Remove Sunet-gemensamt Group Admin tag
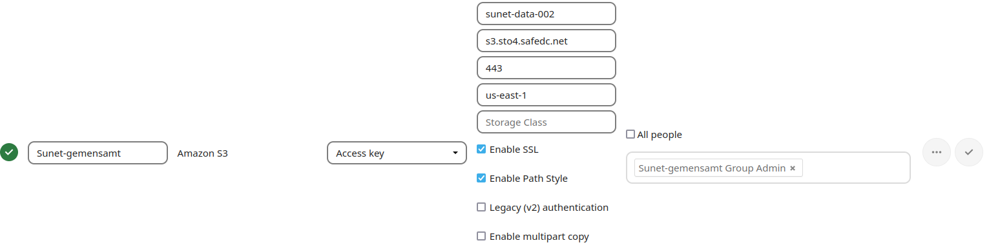 [x=793, y=168]
